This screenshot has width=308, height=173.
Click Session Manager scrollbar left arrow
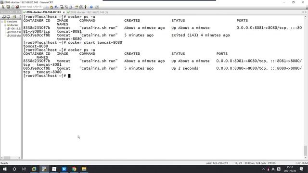pyautogui.click(x=2, y=158)
